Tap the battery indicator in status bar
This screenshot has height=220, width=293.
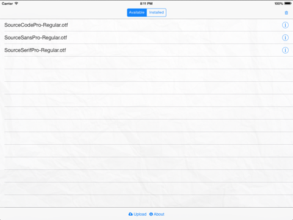pyautogui.click(x=288, y=4)
